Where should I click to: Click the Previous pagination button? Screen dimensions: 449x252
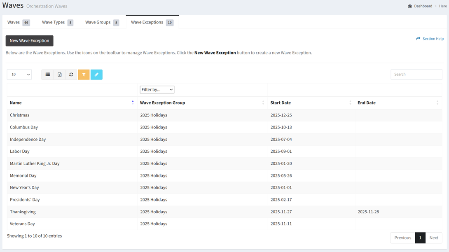coord(402,238)
